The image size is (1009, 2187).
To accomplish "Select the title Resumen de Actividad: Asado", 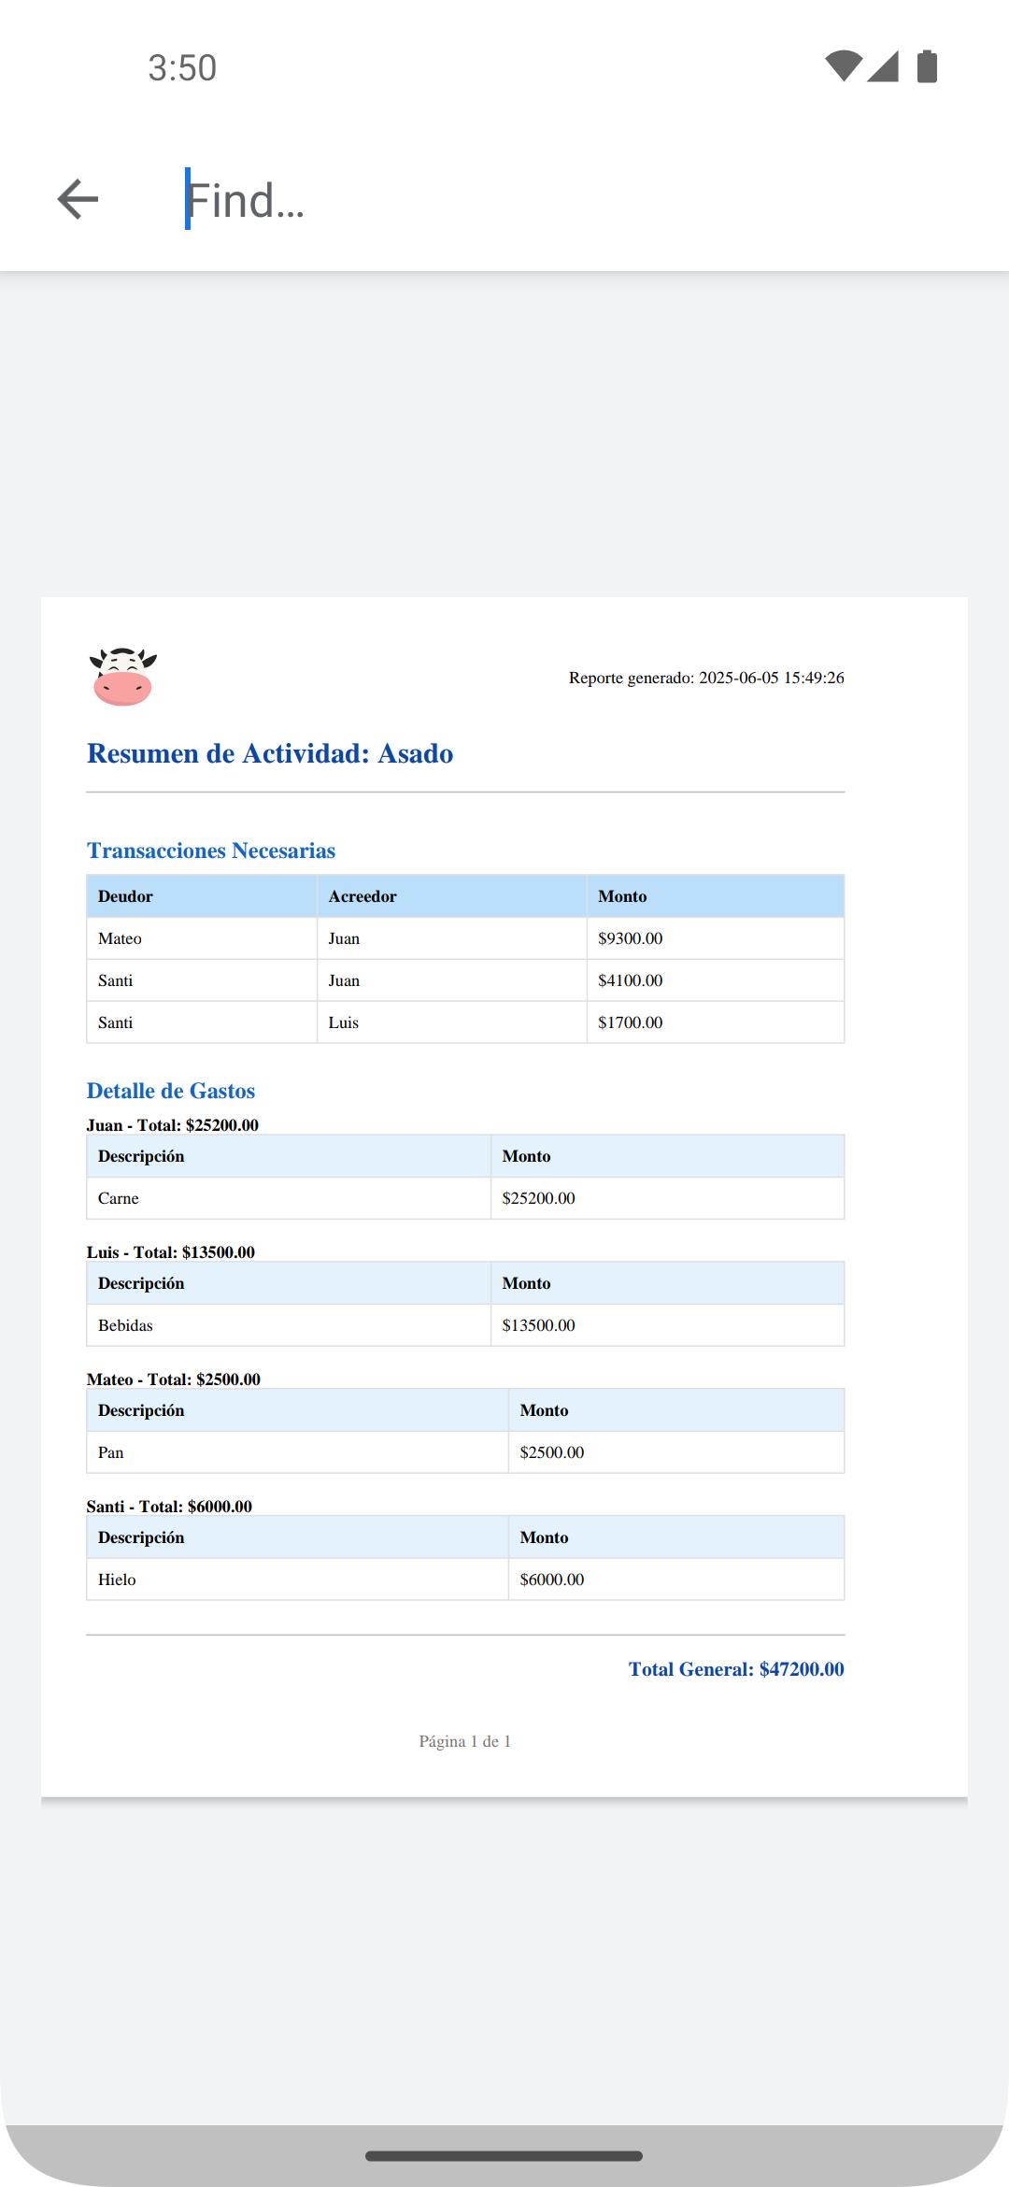I will point(270,753).
